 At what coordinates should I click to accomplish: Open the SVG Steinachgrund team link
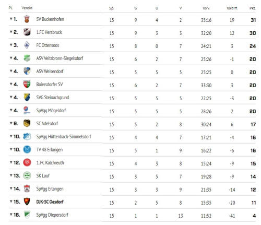(x=53, y=98)
